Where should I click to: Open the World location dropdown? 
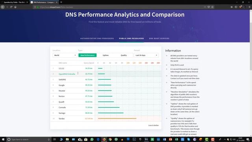point(65,55)
